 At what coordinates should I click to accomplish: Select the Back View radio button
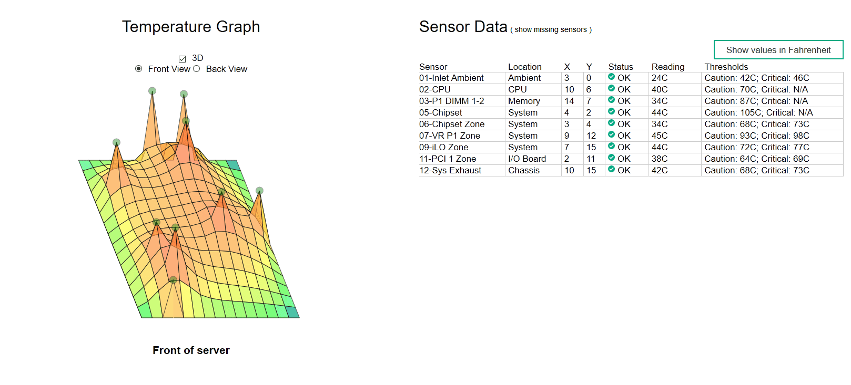[197, 69]
